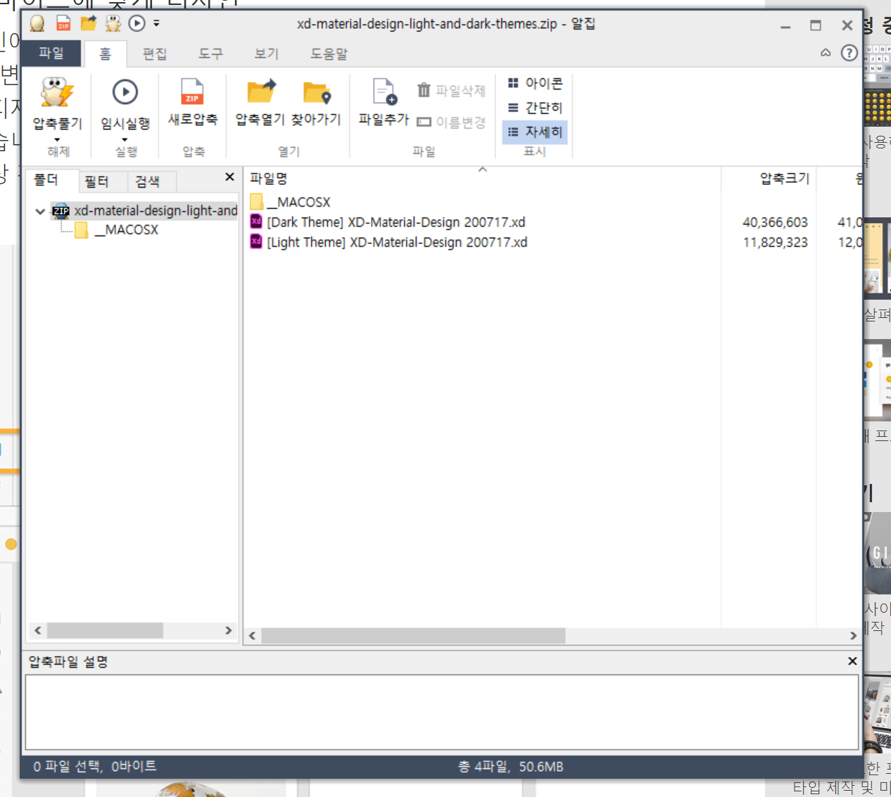This screenshot has height=797, width=891.
Task: Close the 압축파일 설명 panel
Action: [852, 661]
